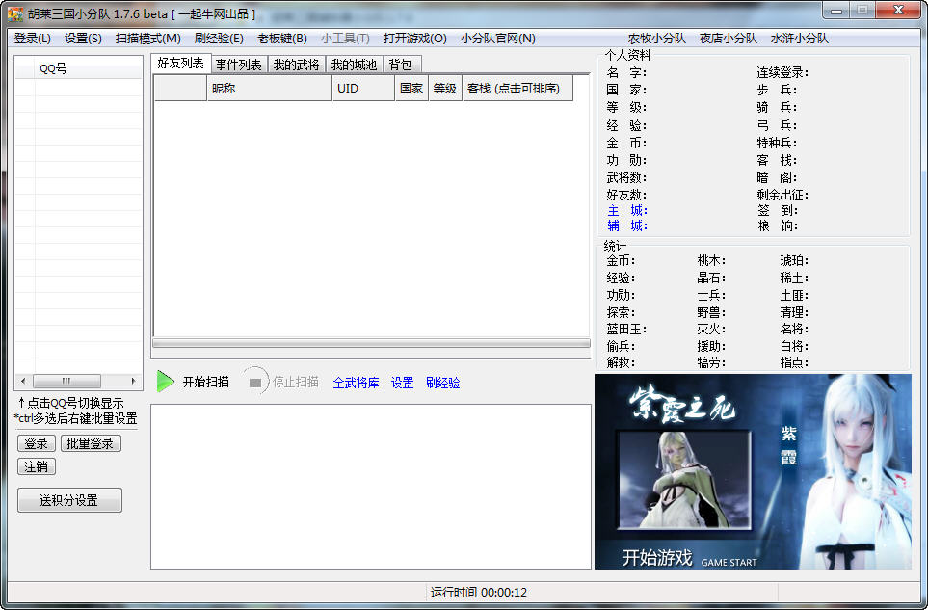Click the right scroll arrow under QQ list

133,381
